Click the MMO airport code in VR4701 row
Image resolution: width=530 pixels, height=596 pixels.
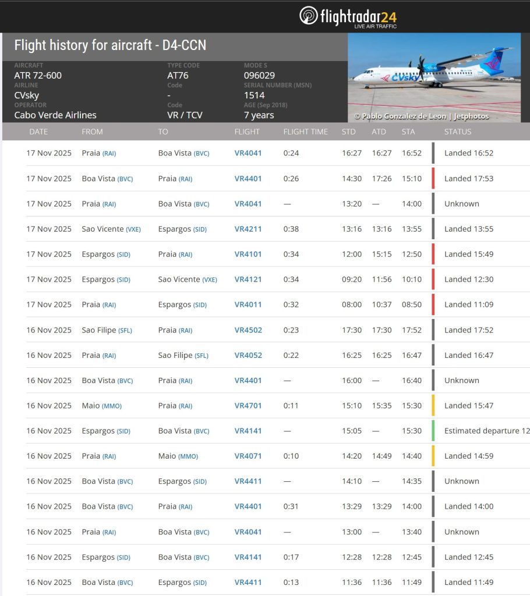click(x=112, y=406)
